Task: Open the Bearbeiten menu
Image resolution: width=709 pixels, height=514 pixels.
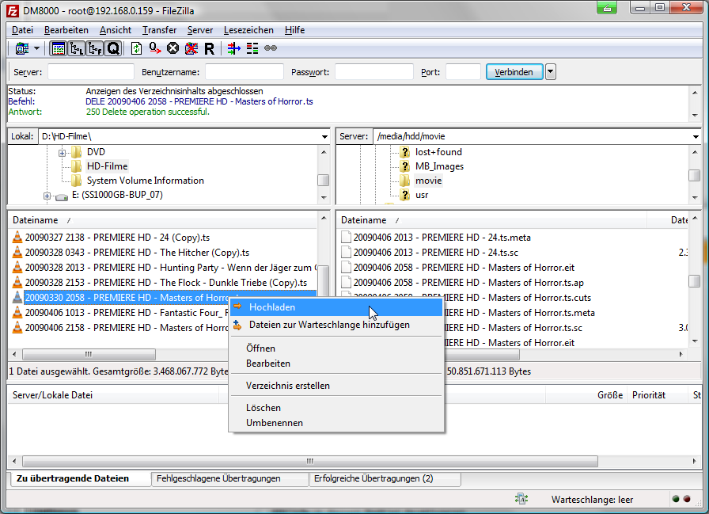Action: (x=66, y=30)
